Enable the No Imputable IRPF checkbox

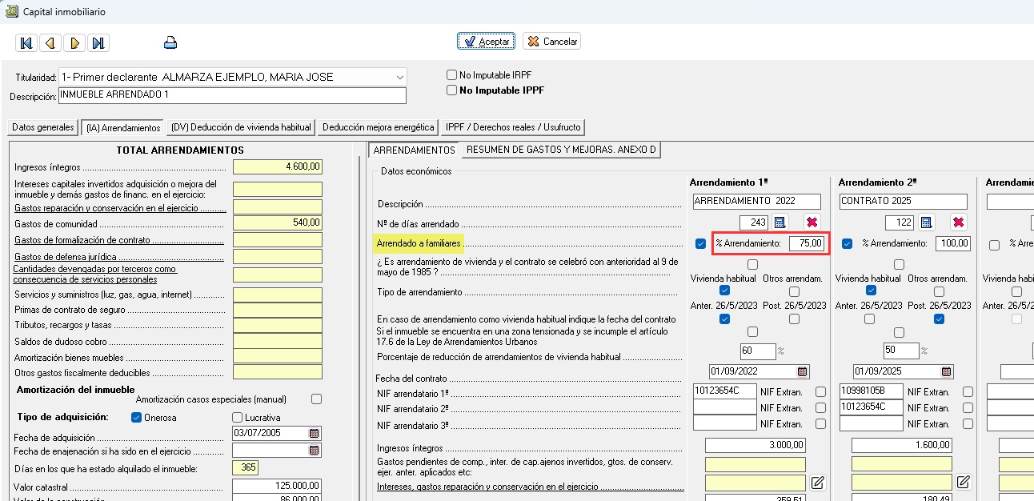pos(452,75)
